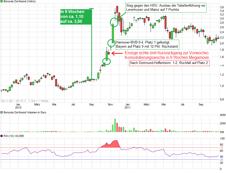Click the date range '02.11.09 – 30.10.11'
Image resolution: width=226 pixels, height=173 pixels.
click(x=14, y=101)
